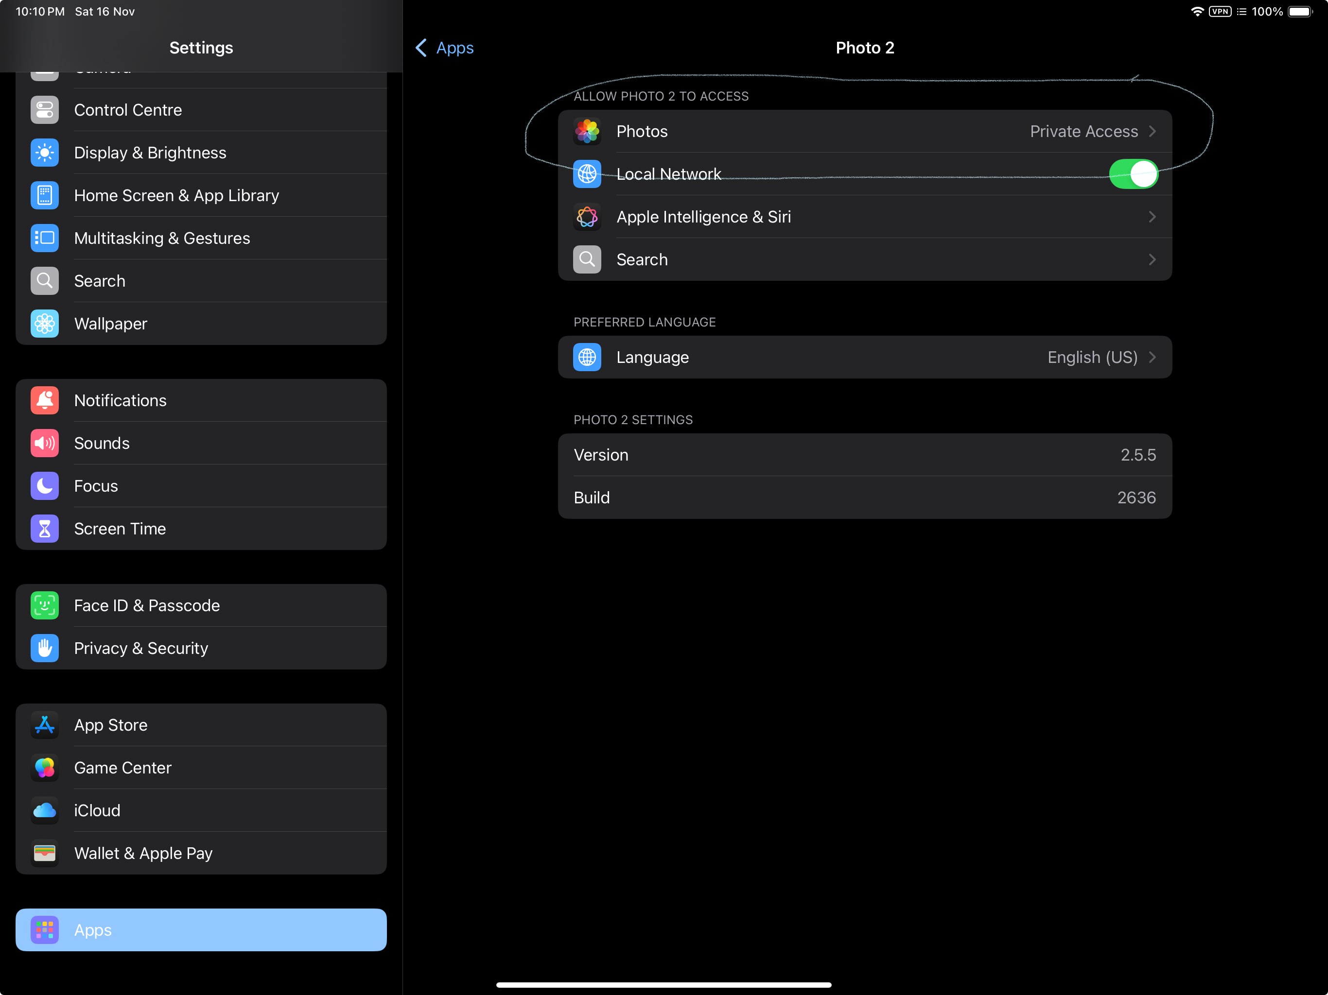Turn off the Local Network switch
Image resolution: width=1328 pixels, height=995 pixels.
click(x=1133, y=174)
